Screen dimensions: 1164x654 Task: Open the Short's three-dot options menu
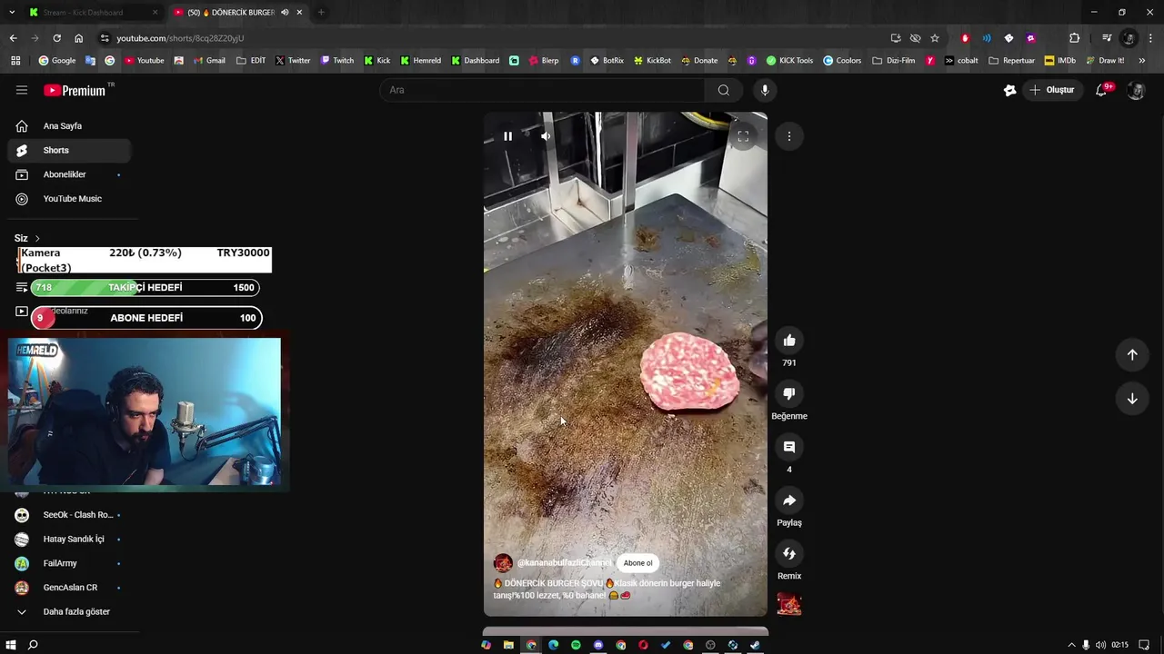[789, 136]
